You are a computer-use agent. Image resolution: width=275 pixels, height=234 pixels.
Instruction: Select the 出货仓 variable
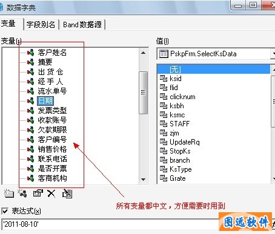pos(51,72)
